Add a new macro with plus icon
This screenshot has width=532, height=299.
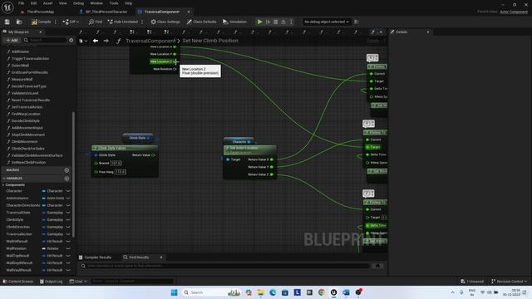tap(66, 170)
